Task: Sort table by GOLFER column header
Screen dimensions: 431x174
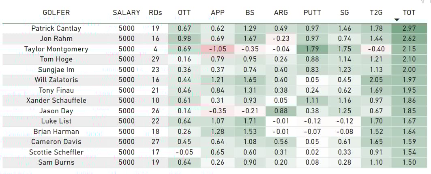Action: point(56,13)
